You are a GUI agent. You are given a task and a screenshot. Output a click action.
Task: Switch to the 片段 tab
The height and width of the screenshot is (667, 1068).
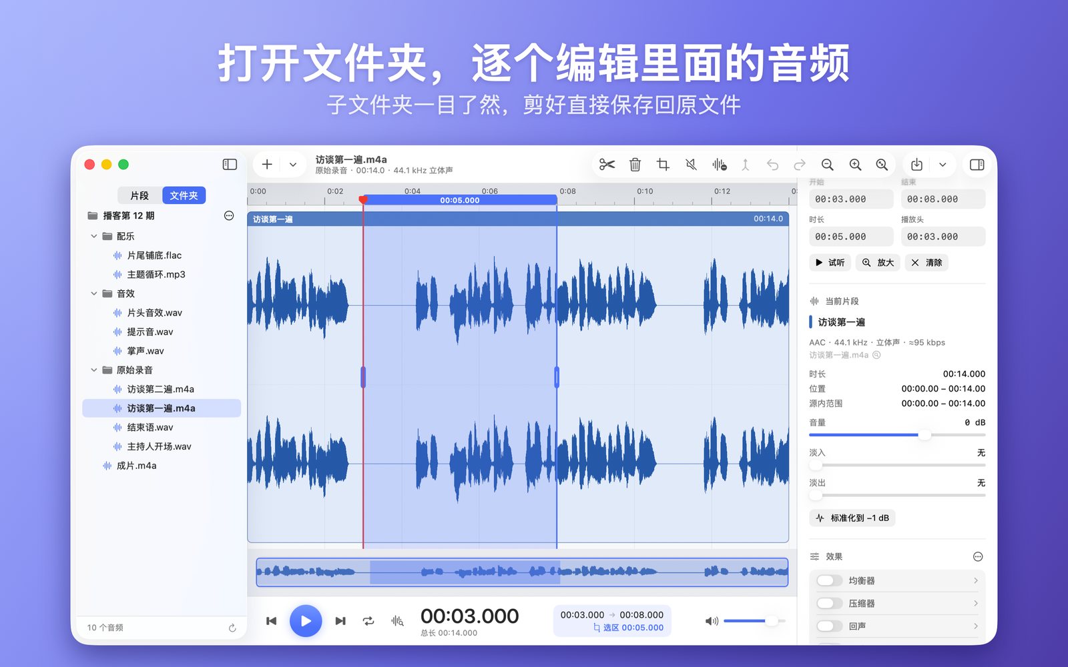[x=140, y=195]
